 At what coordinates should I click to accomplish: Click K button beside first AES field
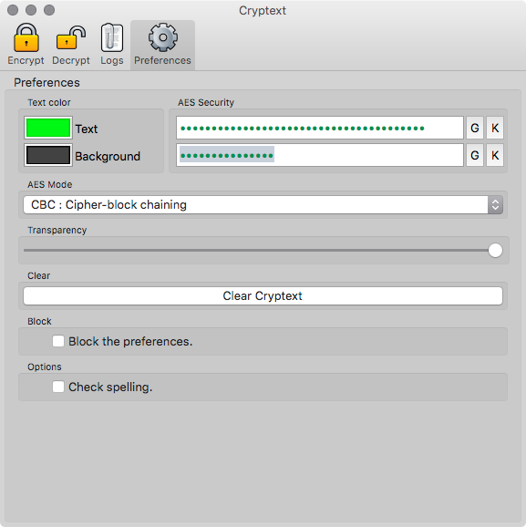tap(495, 128)
